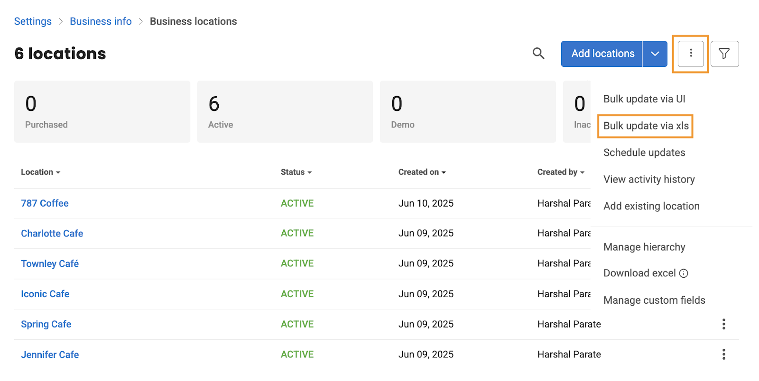The height and width of the screenshot is (381, 759).
Task: Click the 6 locations heading
Action: 60,54
